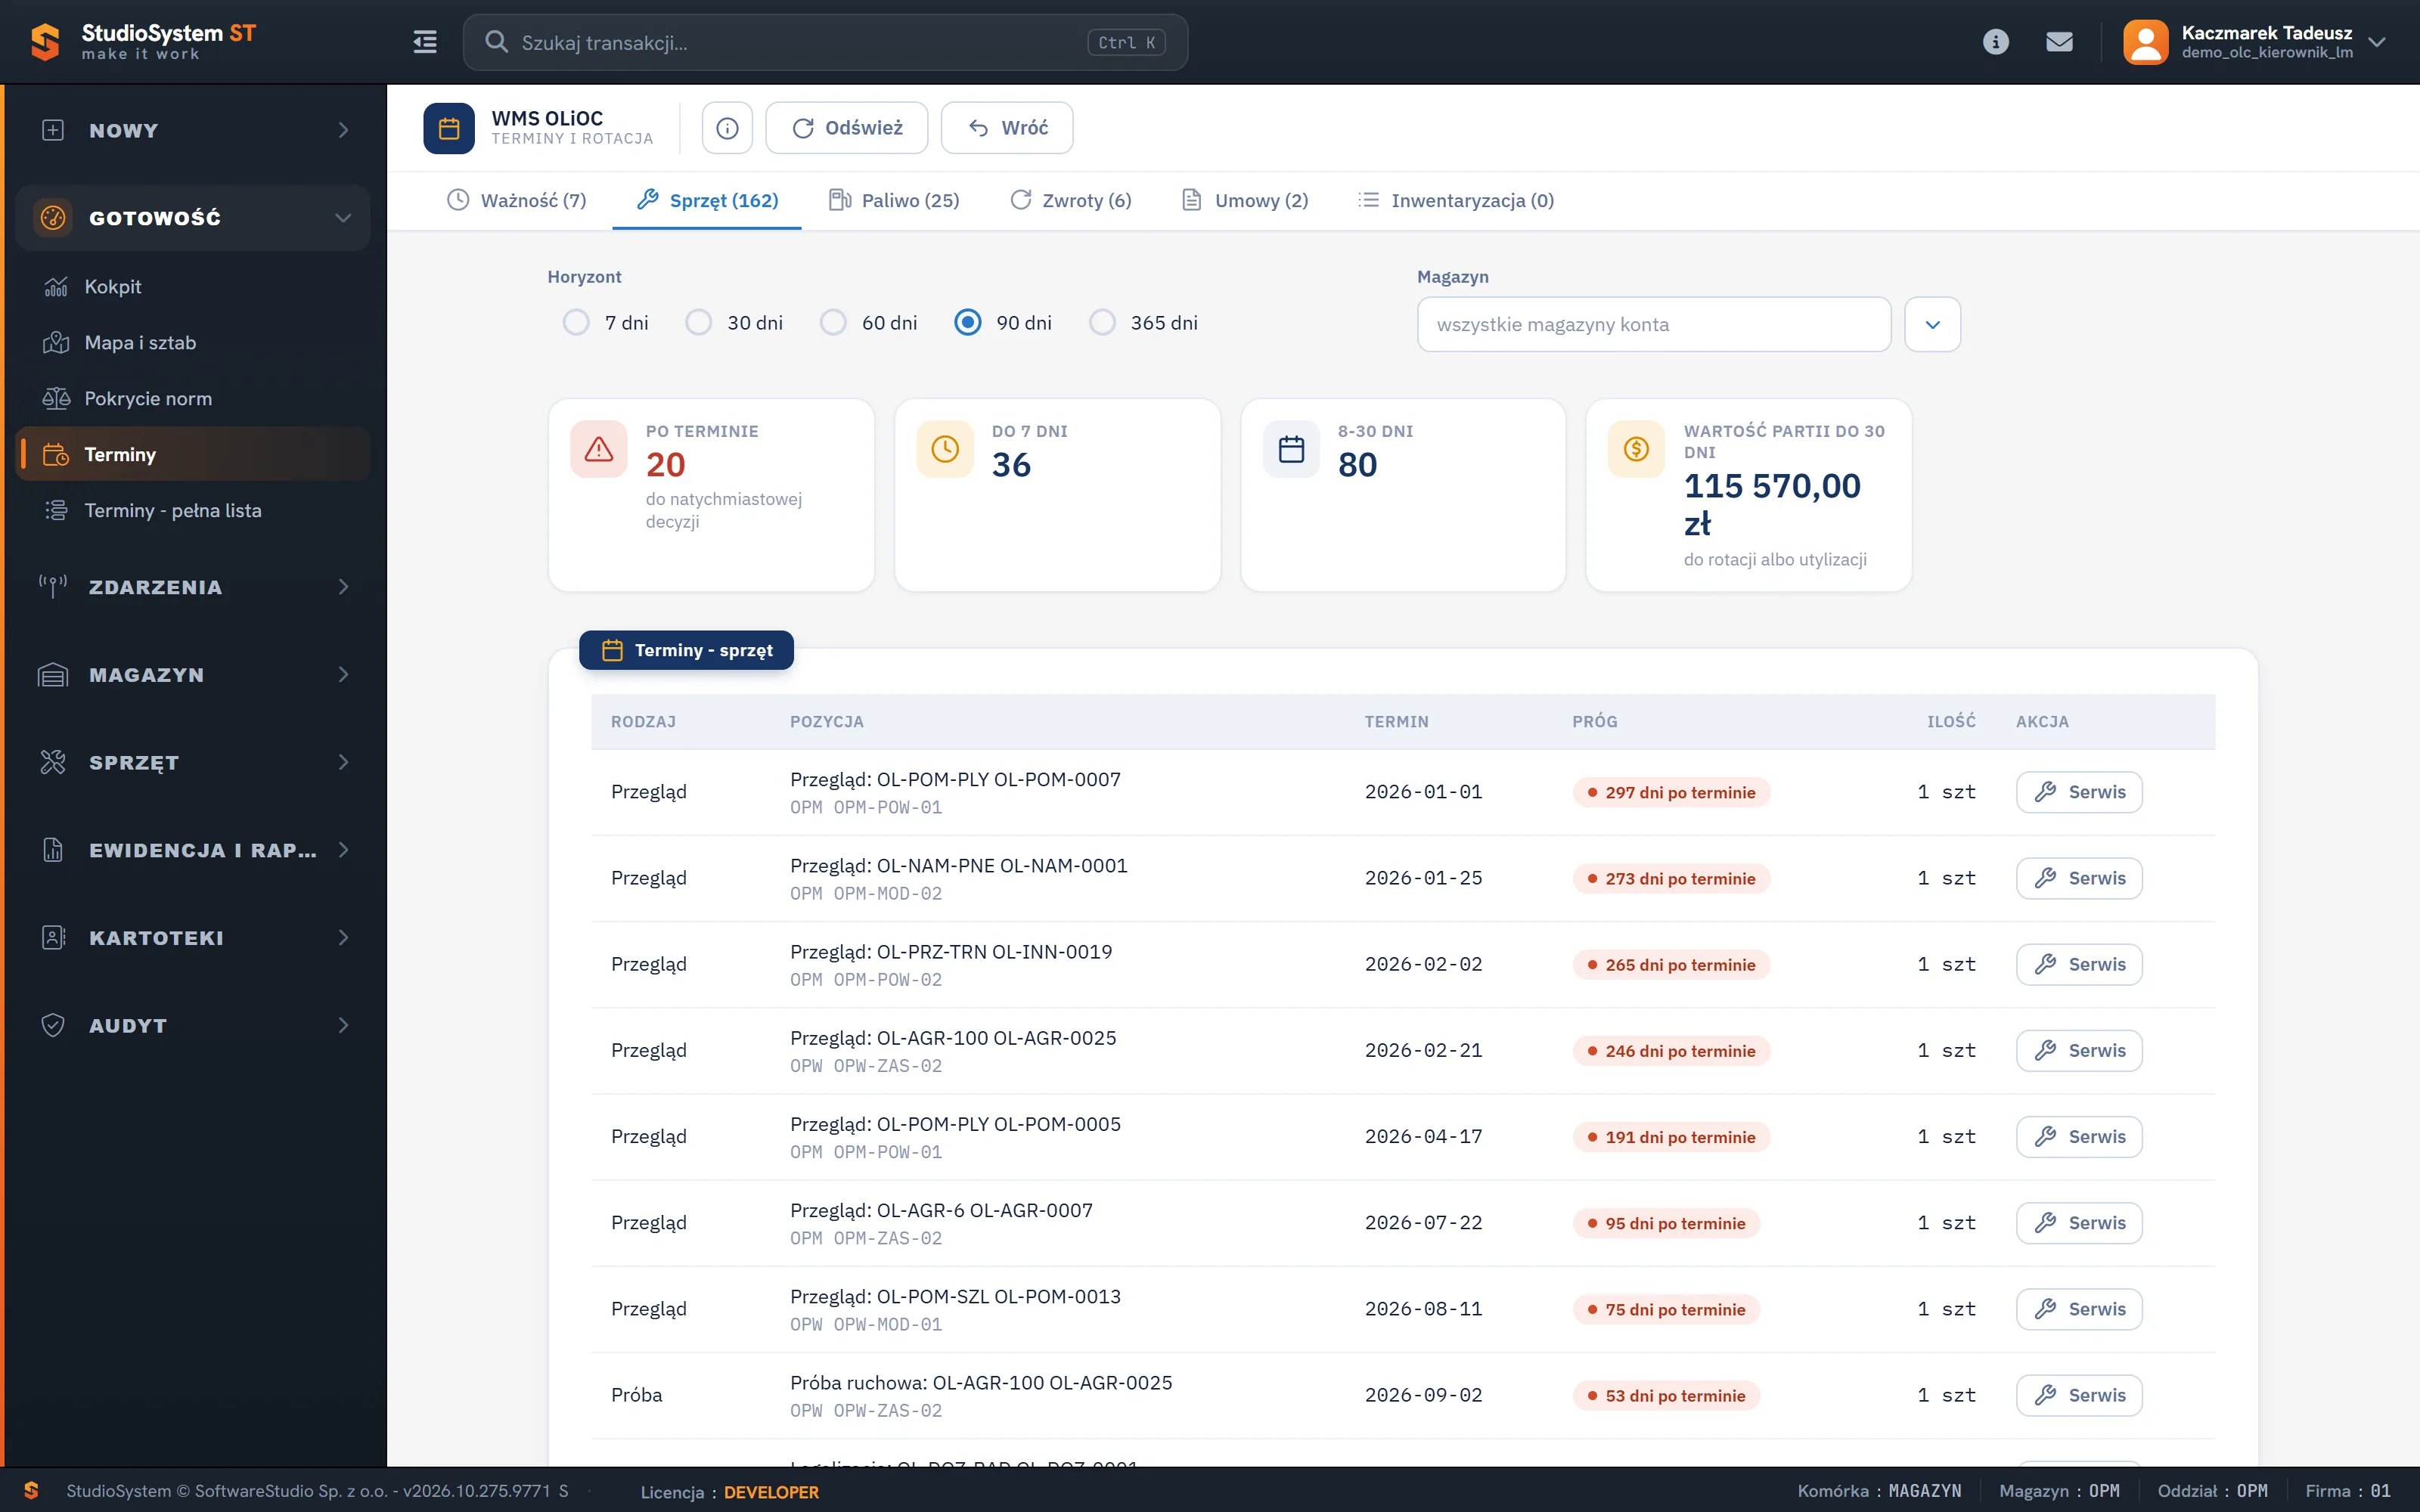The height and width of the screenshot is (1512, 2420).
Task: Open Kokpit in the sidebar
Action: pyautogui.click(x=193, y=287)
